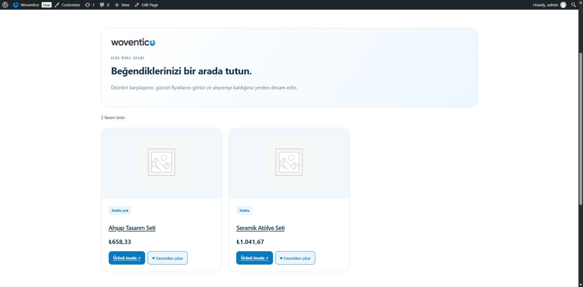The width and height of the screenshot is (583, 287).
Task: Click the ₺658,33 price
Action: coord(120,242)
